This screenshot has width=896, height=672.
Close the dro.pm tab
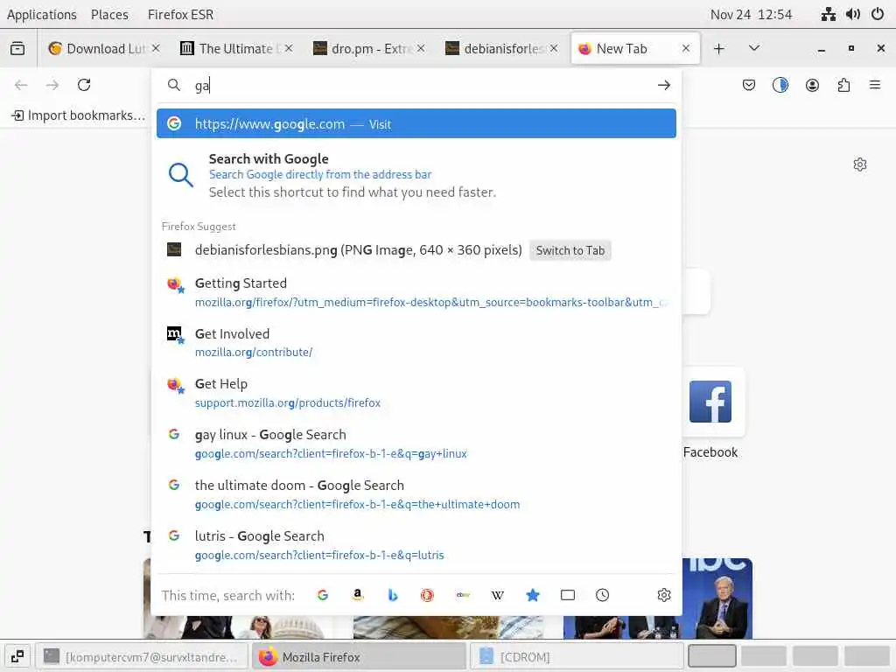(x=421, y=49)
